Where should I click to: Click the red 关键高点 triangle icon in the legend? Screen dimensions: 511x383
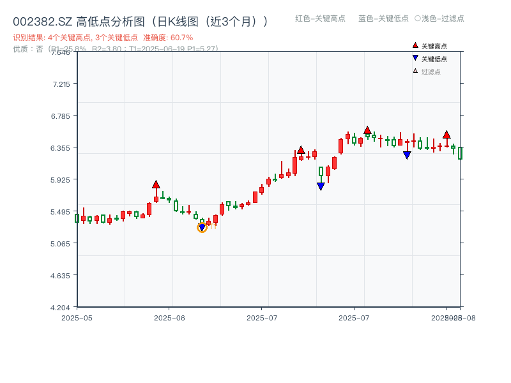coord(415,45)
